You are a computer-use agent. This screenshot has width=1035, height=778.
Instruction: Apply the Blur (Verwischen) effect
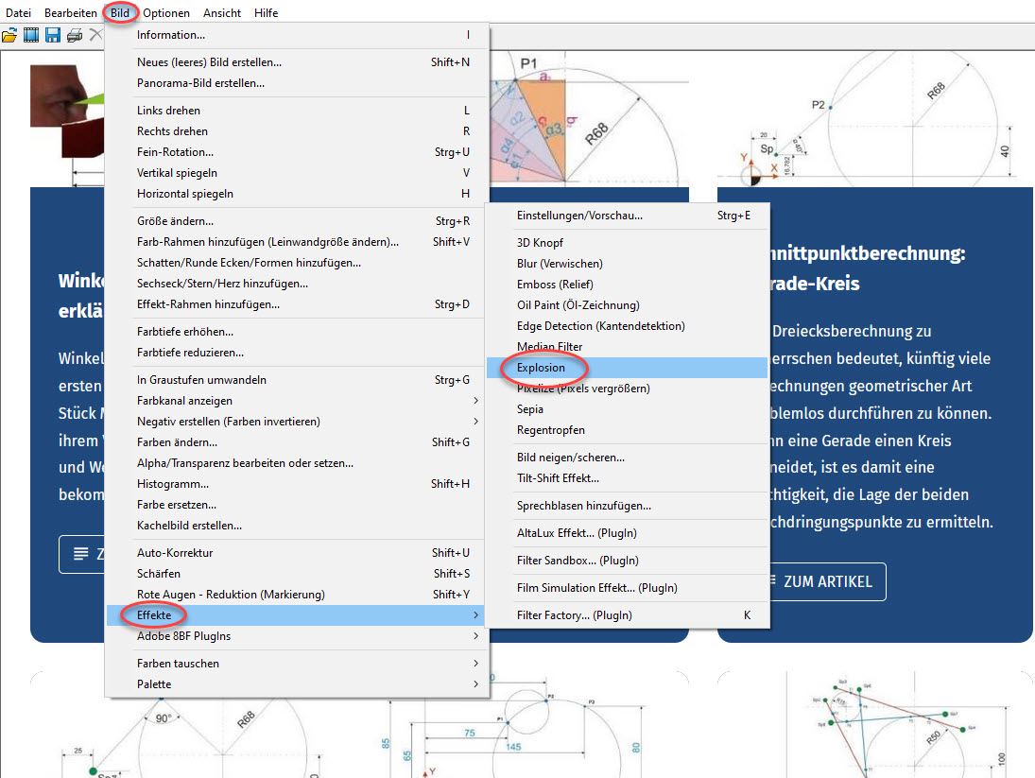627,264
